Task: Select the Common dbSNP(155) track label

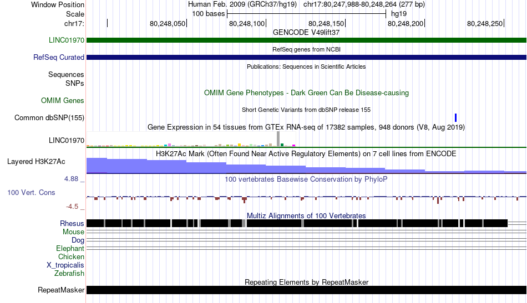Action: [x=49, y=118]
